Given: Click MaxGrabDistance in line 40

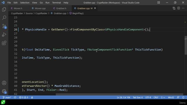Looking at the screenshot, I should point(67,86).
